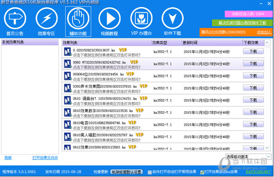The width and height of the screenshot is (274, 177).
Task: Click 点击加入 QQ group link
Action: 264,32
